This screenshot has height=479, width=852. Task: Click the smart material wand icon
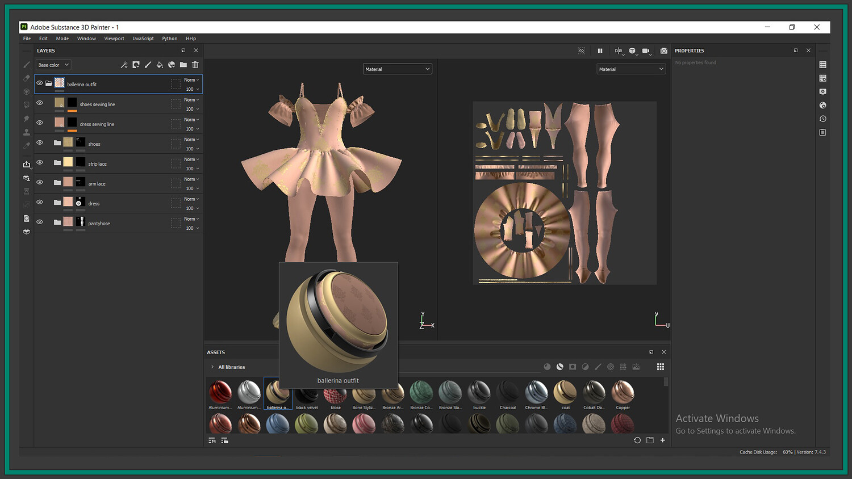[x=124, y=65]
